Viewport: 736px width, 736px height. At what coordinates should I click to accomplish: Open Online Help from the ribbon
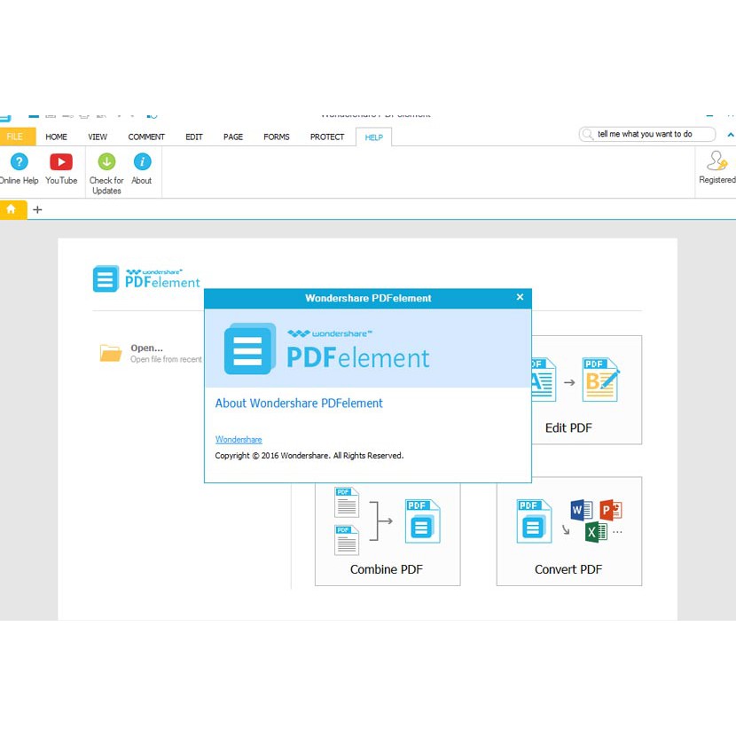tap(19, 162)
